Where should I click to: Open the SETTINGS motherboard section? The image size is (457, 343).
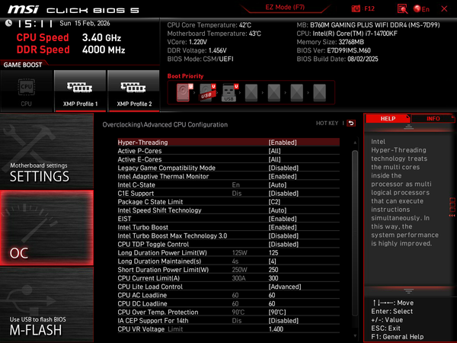46,151
